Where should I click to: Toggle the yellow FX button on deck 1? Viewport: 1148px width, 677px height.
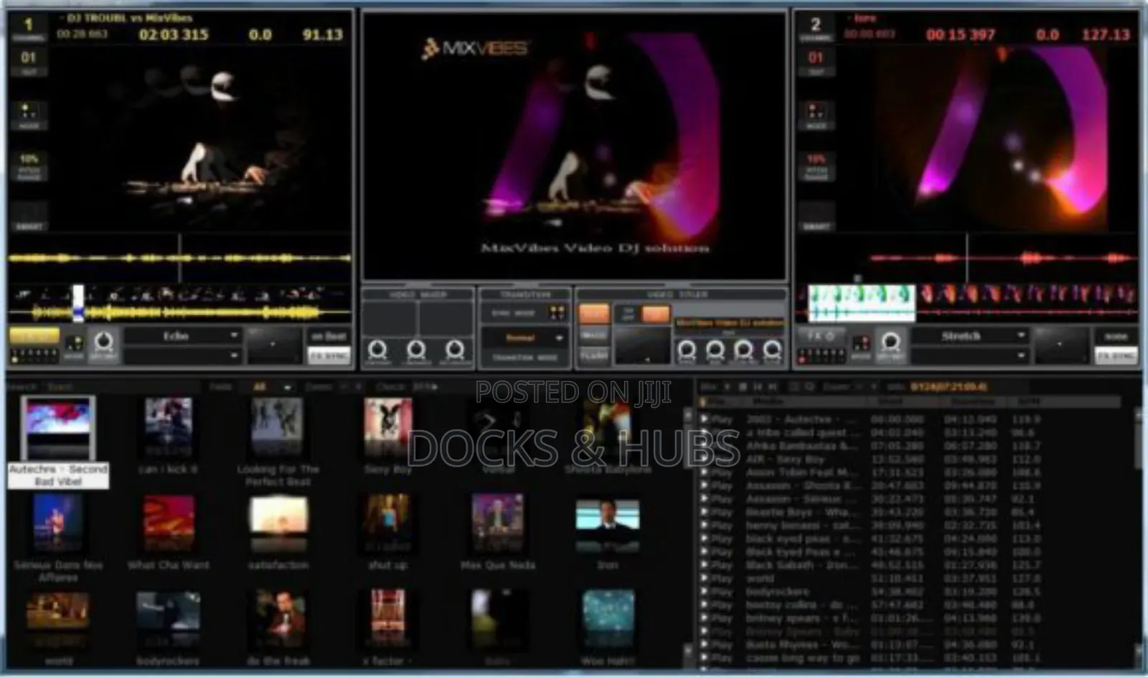pyautogui.click(x=34, y=336)
